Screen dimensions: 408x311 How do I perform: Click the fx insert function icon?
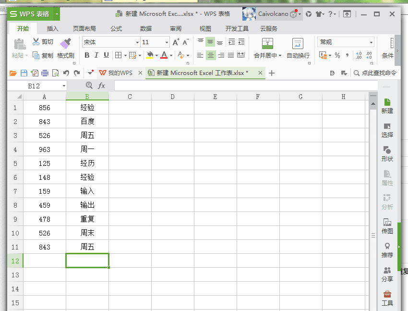coord(101,86)
